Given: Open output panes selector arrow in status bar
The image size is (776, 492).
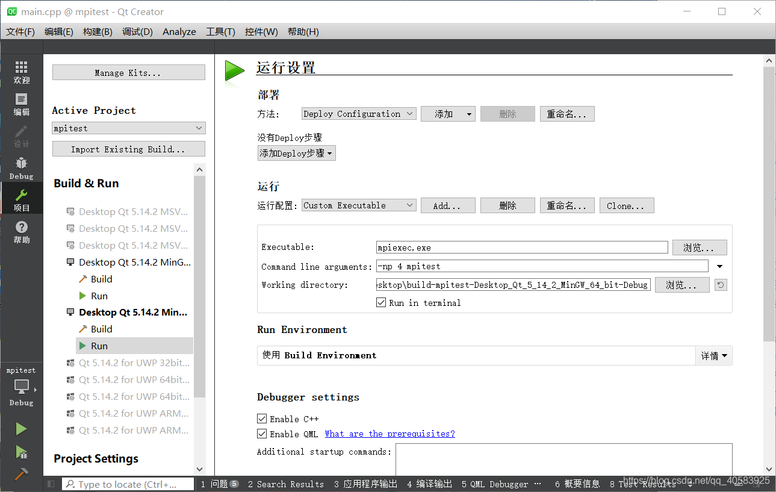Looking at the screenshot, I should click(x=691, y=484).
